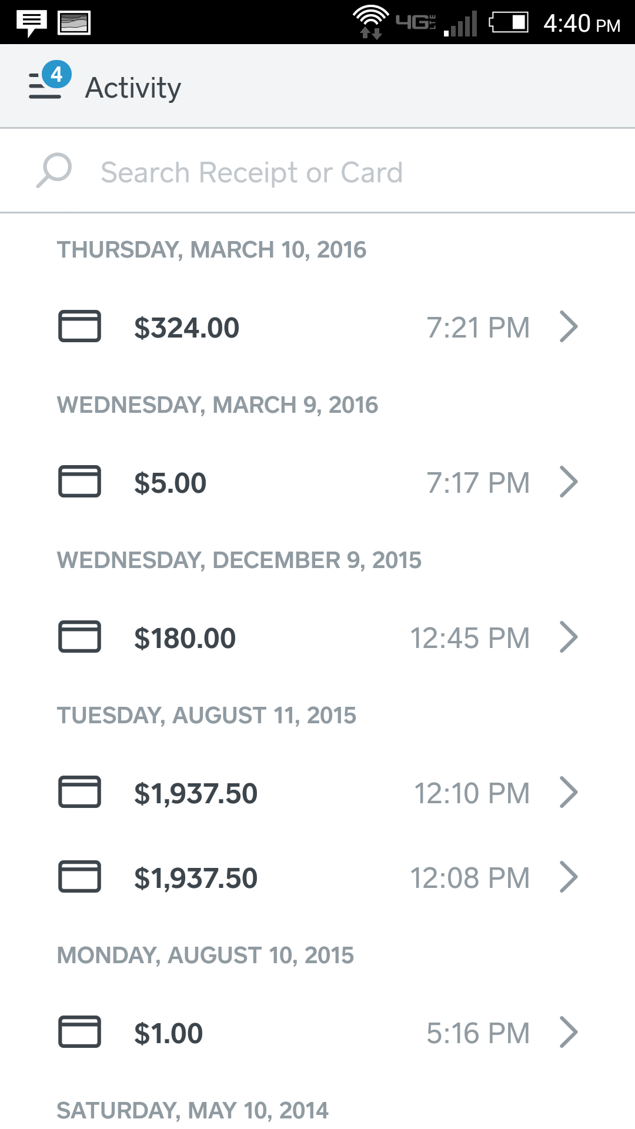Click the card icon beside the 12:10 PM payment
635x1129 pixels.
(79, 791)
